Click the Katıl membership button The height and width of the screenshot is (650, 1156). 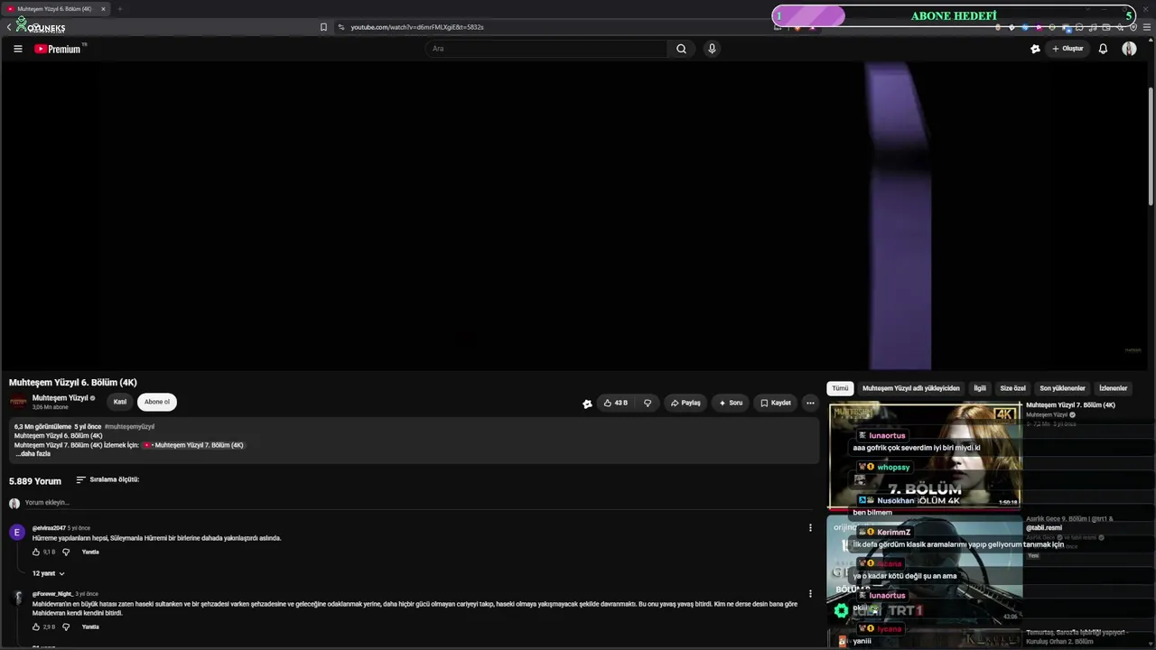[120, 402]
